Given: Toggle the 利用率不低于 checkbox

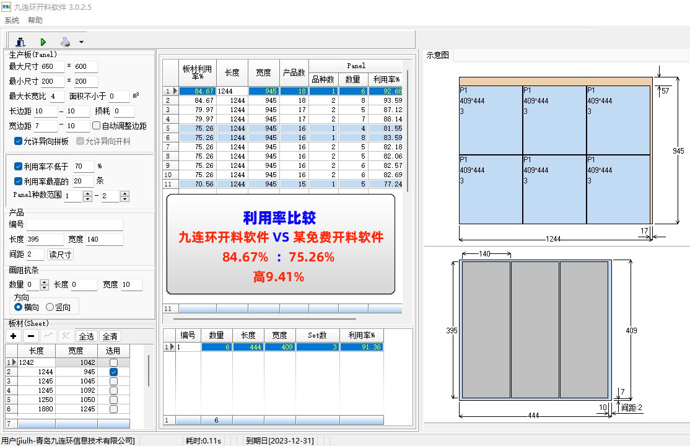Looking at the screenshot, I should [x=18, y=166].
